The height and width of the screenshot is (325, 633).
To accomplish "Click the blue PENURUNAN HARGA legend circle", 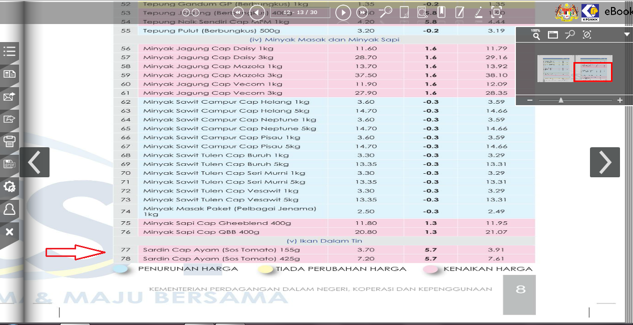I will [121, 269].
